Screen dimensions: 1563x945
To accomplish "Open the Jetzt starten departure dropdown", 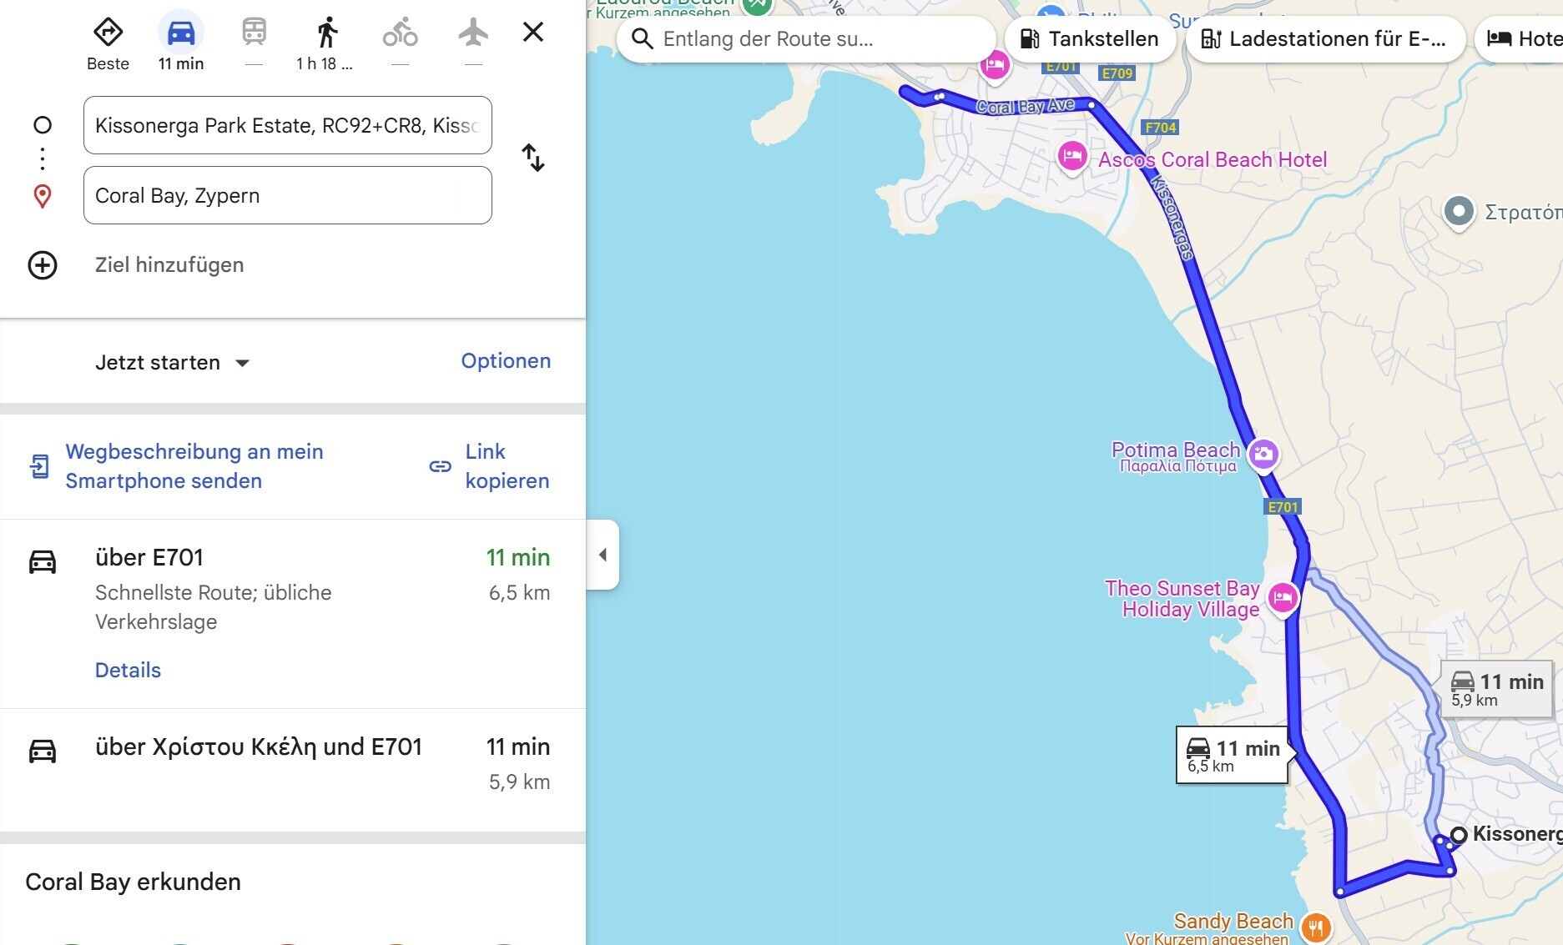I will pos(172,363).
